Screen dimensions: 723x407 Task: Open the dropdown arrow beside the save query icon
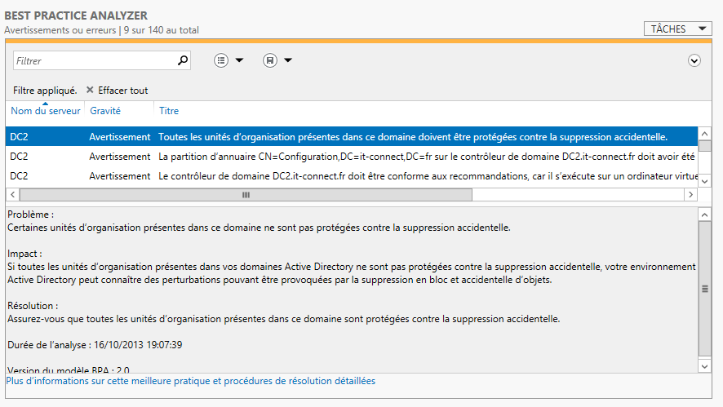point(288,60)
